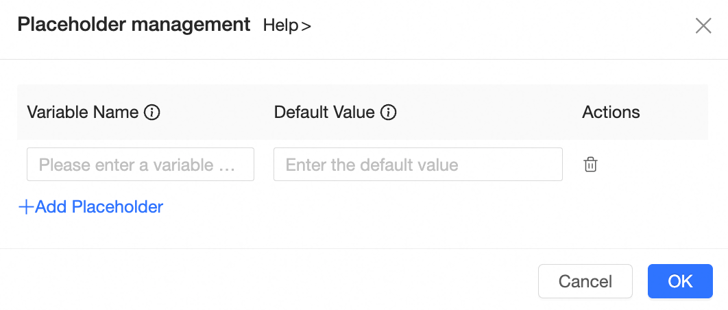The height and width of the screenshot is (310, 728).
Task: Click the plus icon before Add Placeholder
Action: [25, 207]
